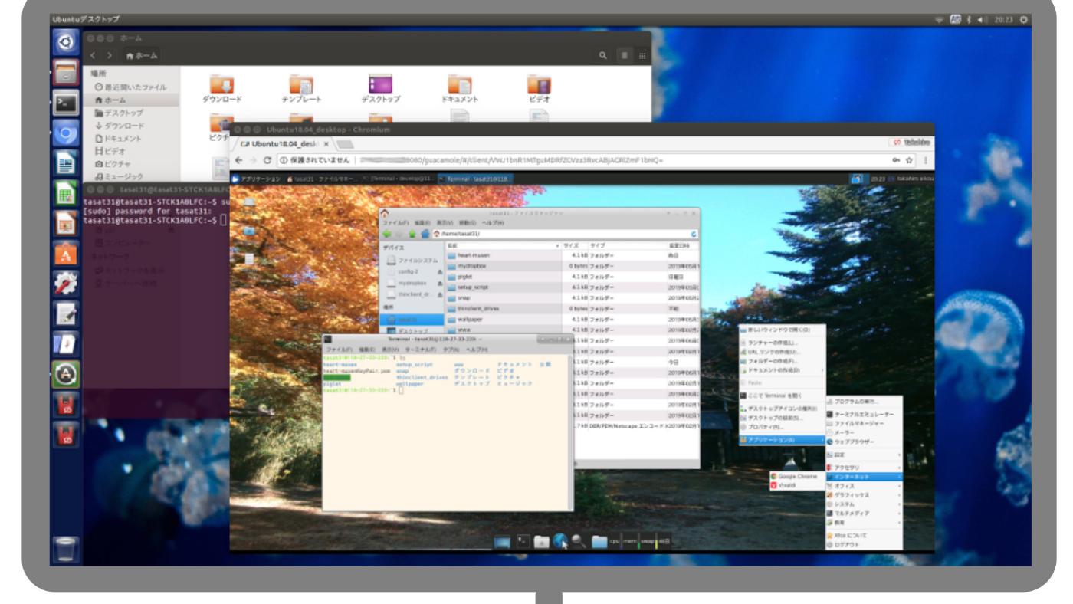Image resolution: width=1073 pixels, height=604 pixels.
Task: Open the magnifier app finder in remote dock
Action: click(x=579, y=542)
